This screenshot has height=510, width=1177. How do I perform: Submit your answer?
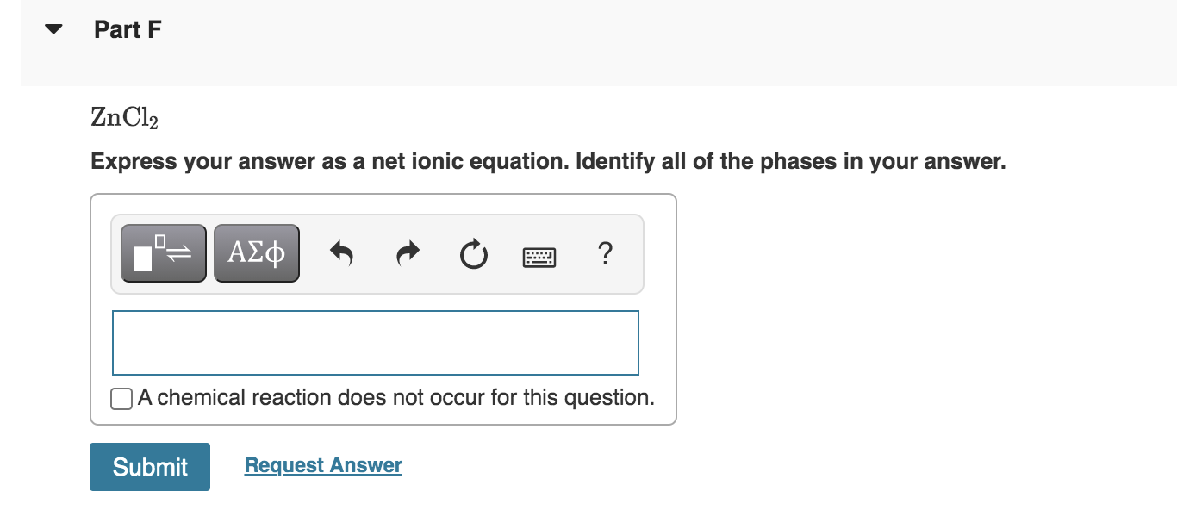pos(149,466)
